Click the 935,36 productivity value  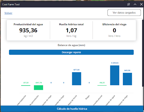(28, 30)
